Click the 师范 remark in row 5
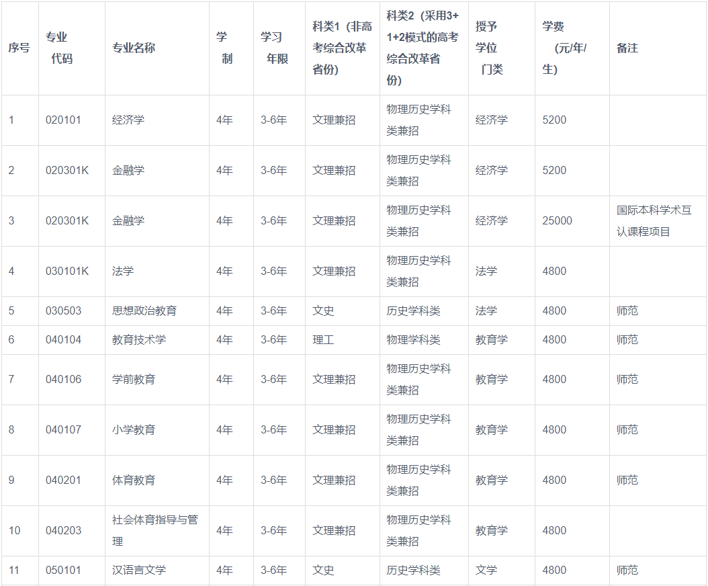Image resolution: width=708 pixels, height=586 pixels. [x=627, y=311]
